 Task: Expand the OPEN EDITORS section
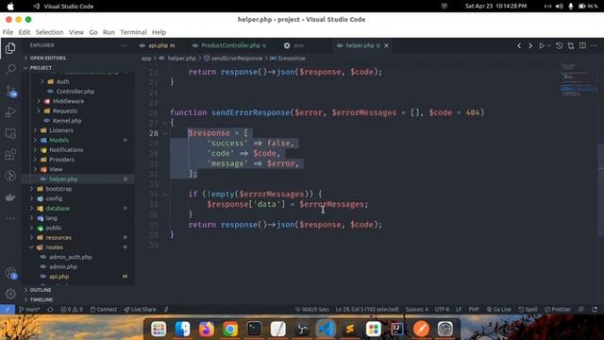pyautogui.click(x=78, y=58)
